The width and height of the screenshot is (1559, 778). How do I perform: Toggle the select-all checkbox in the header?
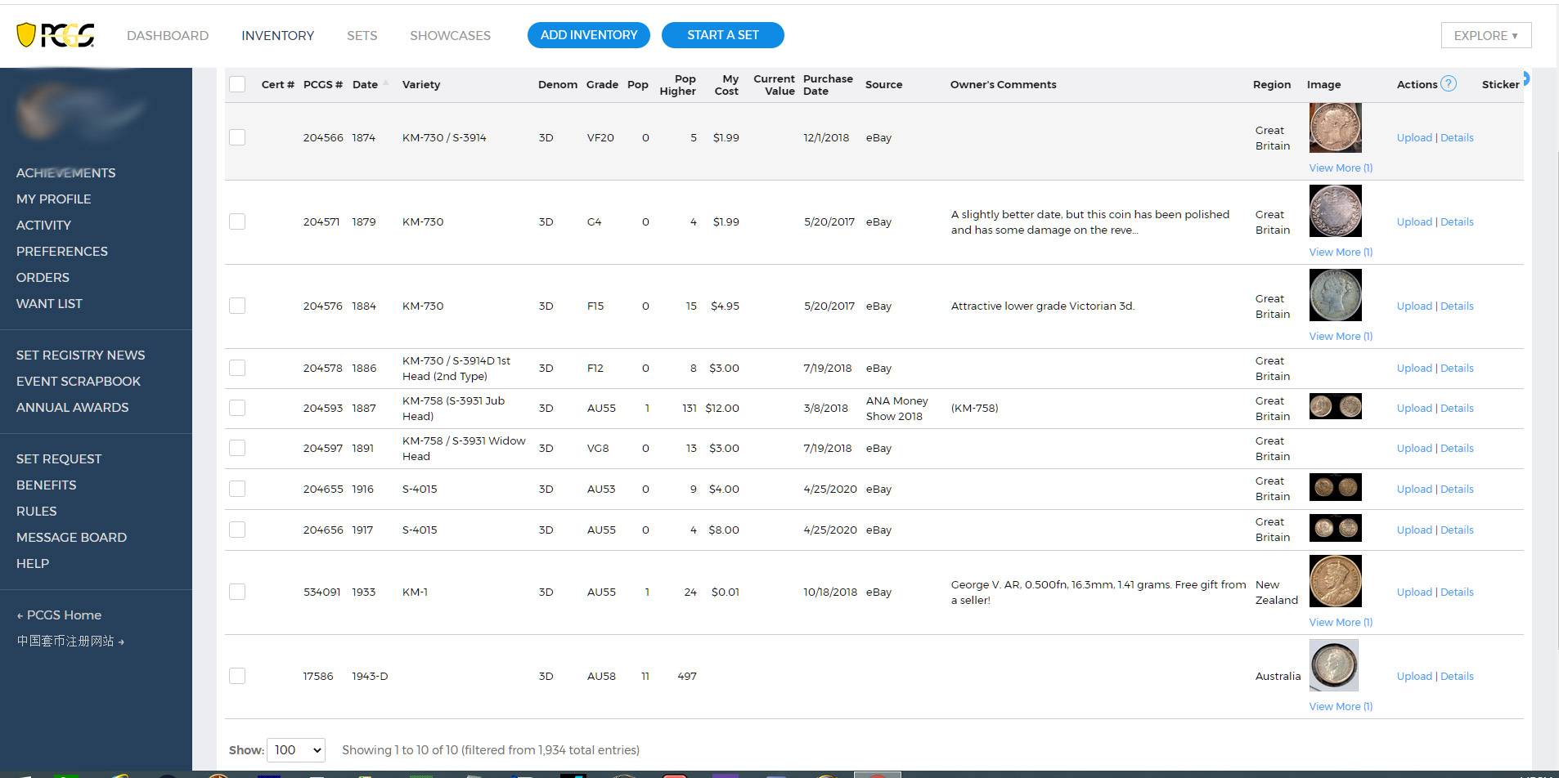pyautogui.click(x=237, y=84)
